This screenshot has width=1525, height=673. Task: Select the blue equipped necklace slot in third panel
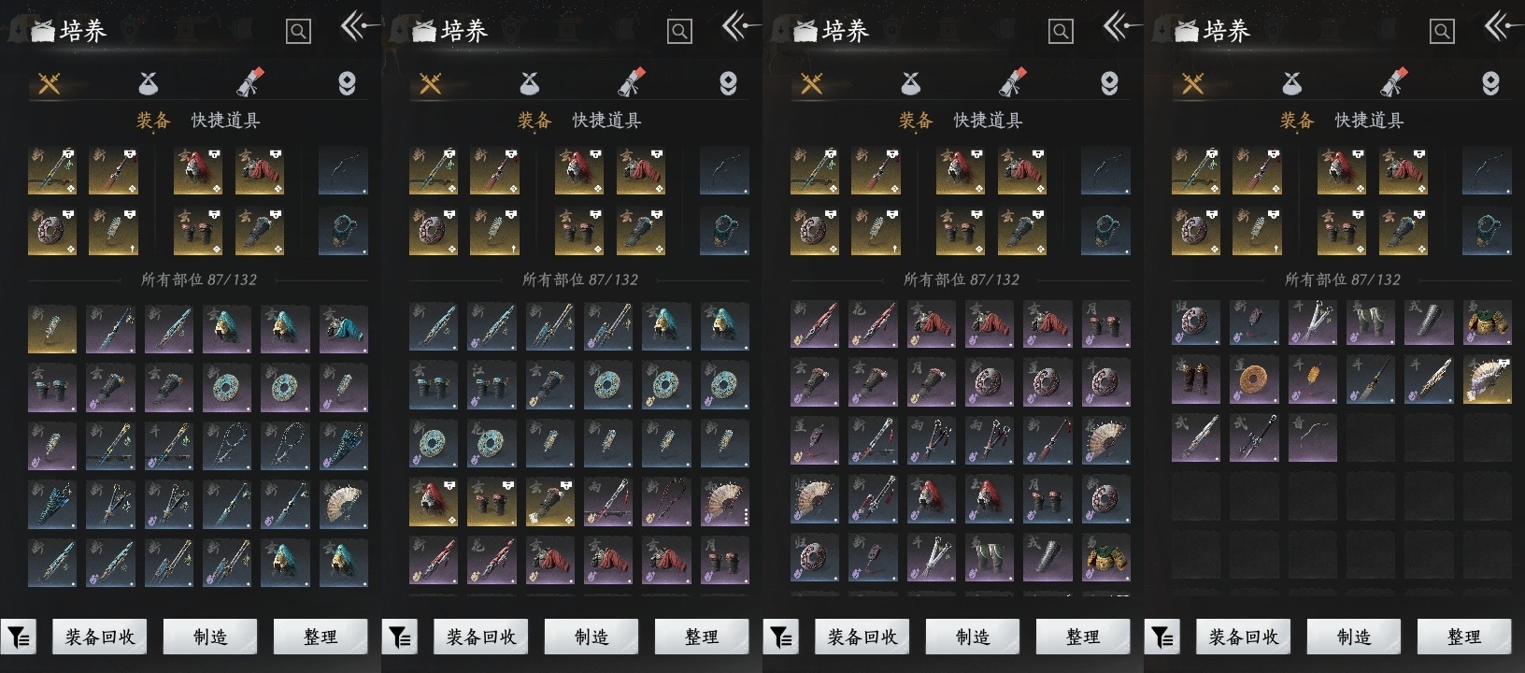1105,231
